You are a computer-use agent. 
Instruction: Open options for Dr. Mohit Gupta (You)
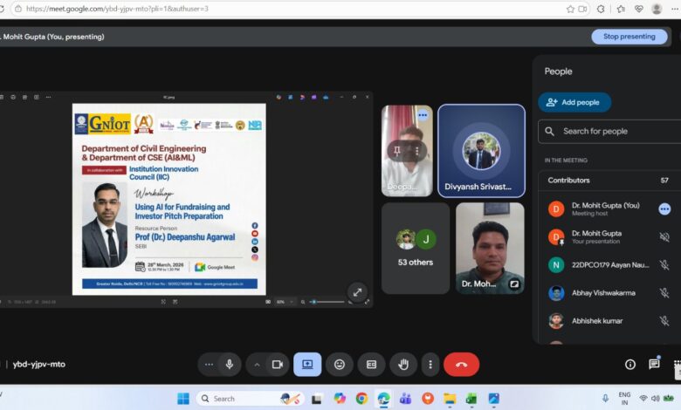(664, 209)
